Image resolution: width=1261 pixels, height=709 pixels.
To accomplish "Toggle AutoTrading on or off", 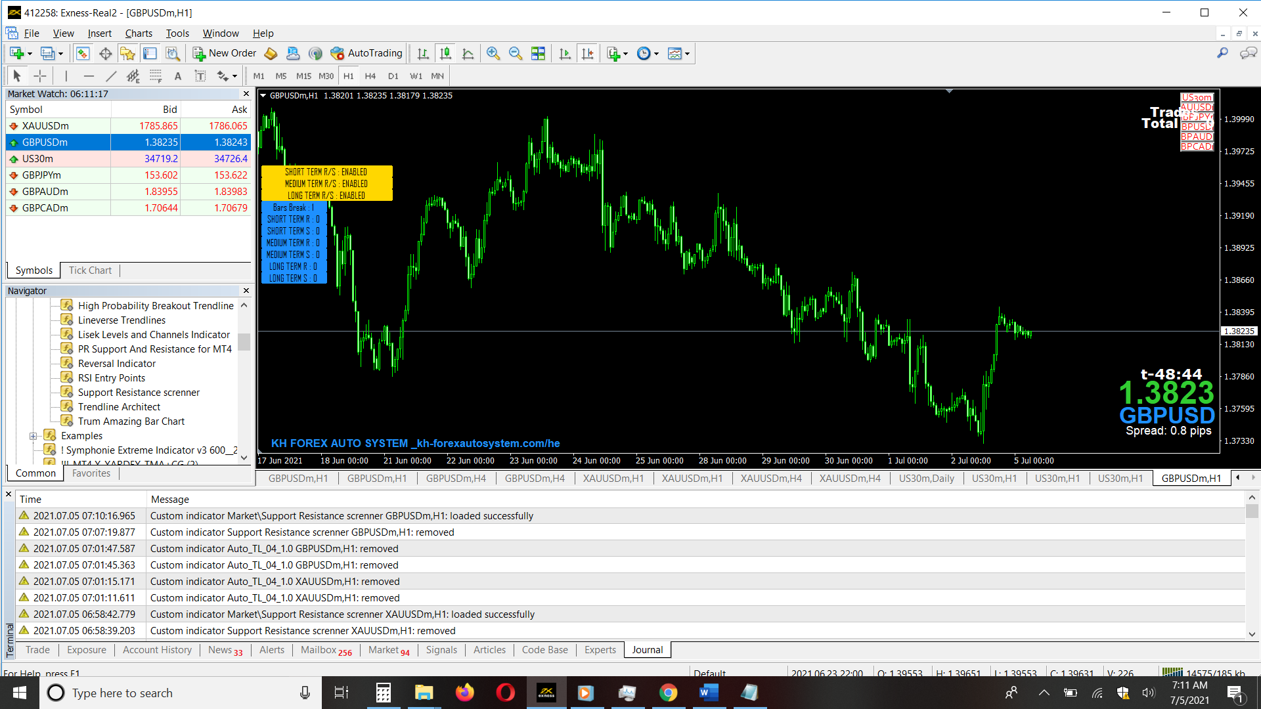I will coord(366,54).
